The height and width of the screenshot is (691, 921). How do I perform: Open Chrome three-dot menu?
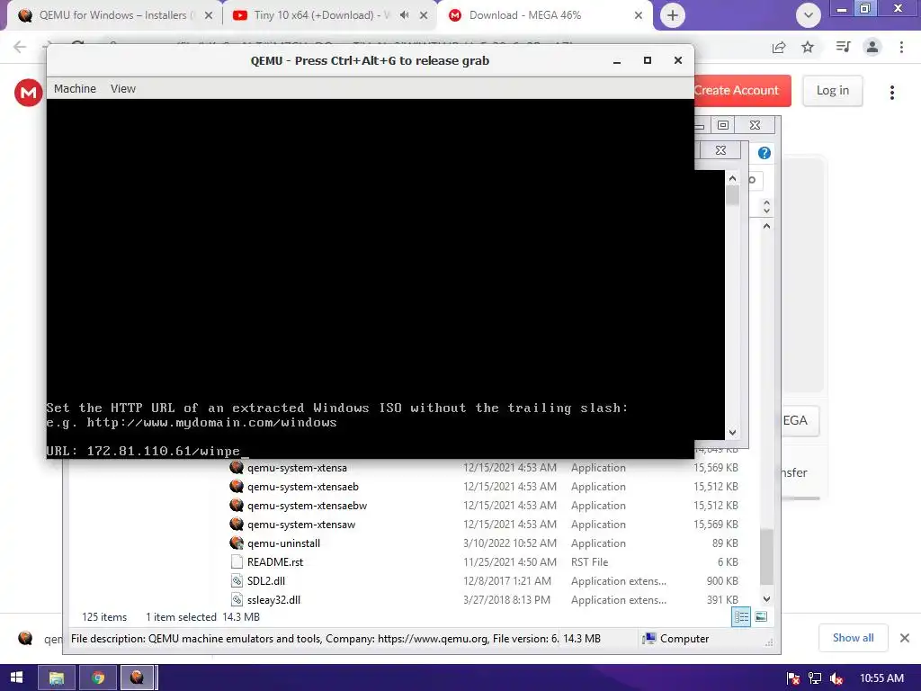901,47
